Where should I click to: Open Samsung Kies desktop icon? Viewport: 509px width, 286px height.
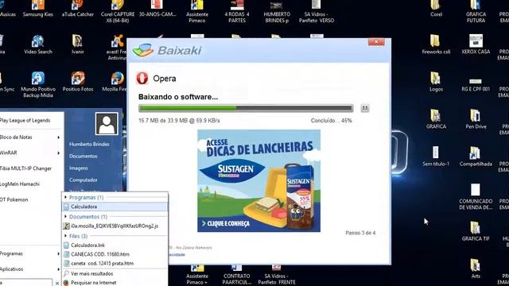click(x=37, y=9)
